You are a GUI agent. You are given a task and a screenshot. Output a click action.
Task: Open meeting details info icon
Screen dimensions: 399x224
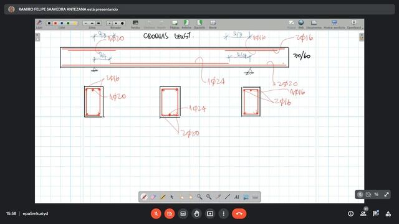tap(350, 213)
